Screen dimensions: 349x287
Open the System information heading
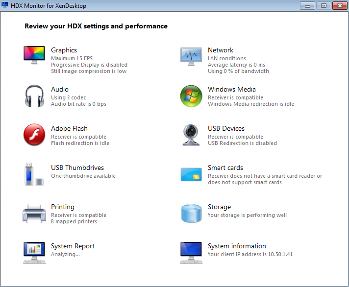pos(237,246)
